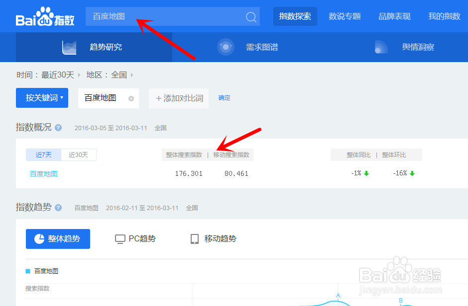The width and height of the screenshot is (468, 306).
Task: Click the 舆情洞察 icon
Action: (x=381, y=47)
